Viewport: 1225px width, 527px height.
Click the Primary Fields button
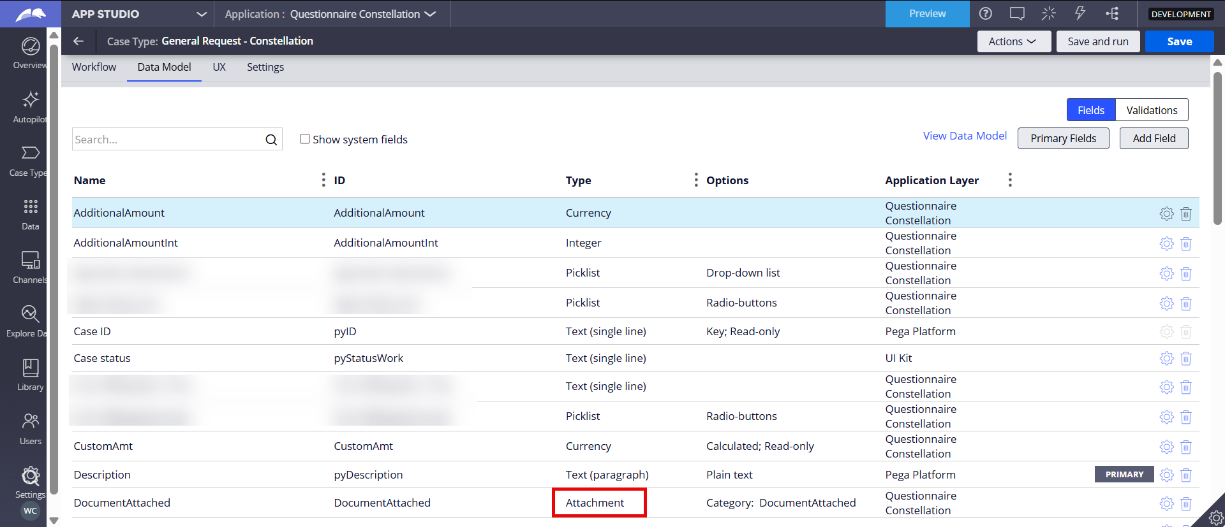click(1063, 138)
